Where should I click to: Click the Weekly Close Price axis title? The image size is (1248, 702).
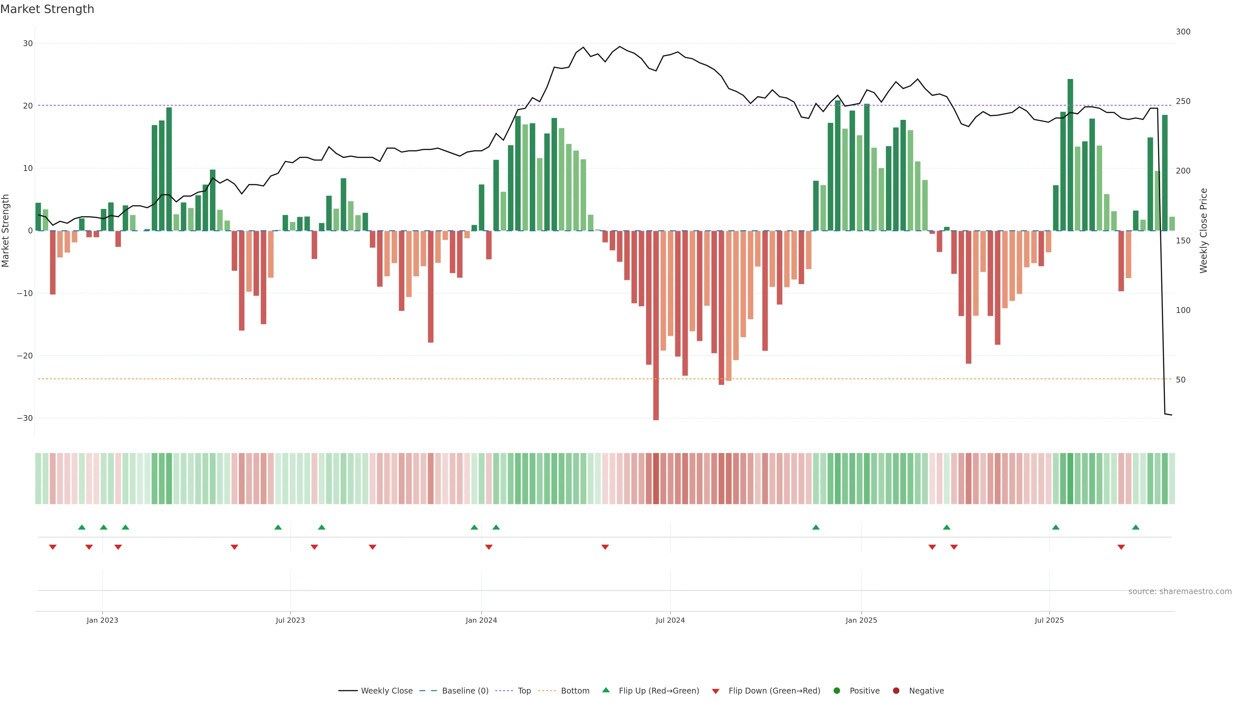tap(1204, 231)
